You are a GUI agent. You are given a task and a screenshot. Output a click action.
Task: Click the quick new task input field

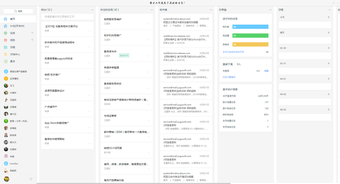(68, 17)
